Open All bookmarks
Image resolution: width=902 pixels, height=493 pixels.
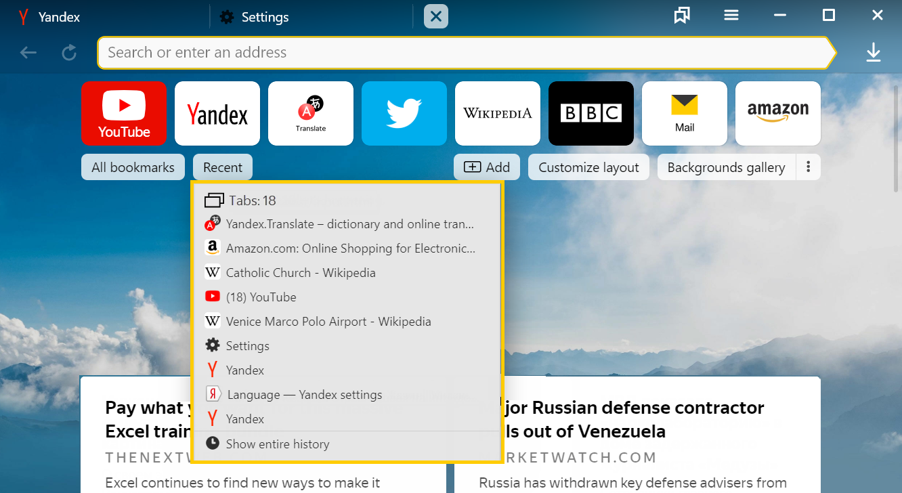tap(133, 167)
